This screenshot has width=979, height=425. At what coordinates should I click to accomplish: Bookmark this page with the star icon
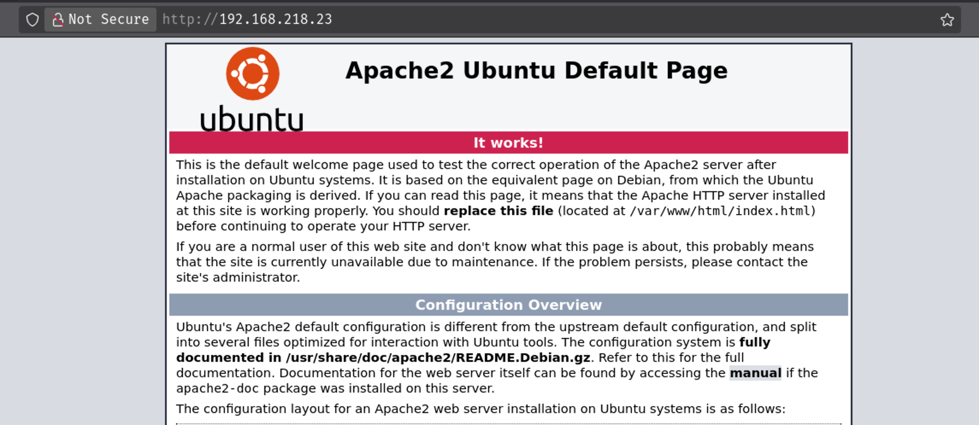coord(947,20)
